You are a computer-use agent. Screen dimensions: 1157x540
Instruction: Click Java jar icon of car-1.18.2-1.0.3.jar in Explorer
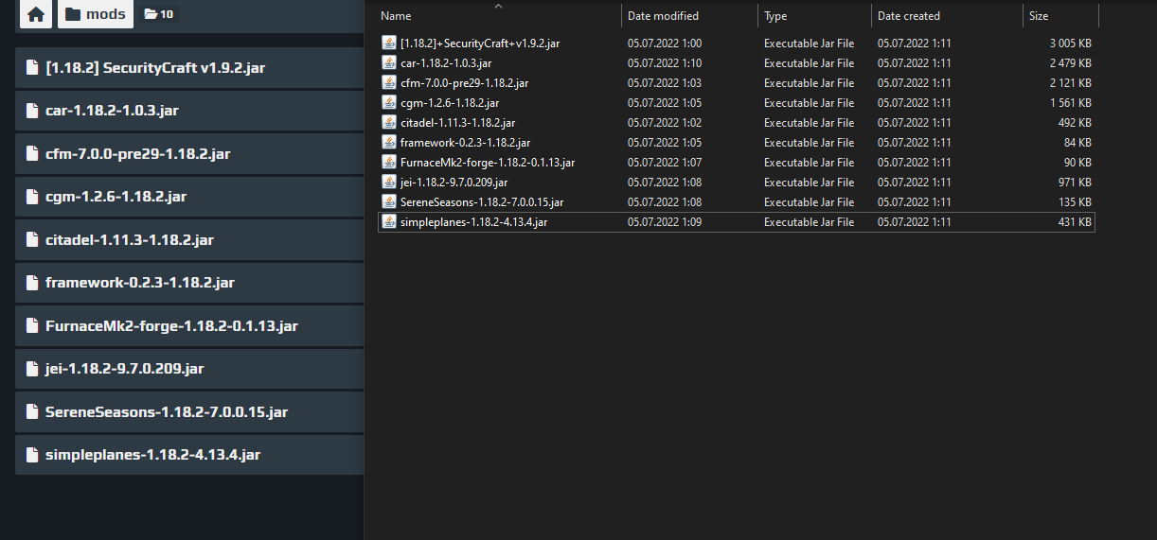tap(389, 62)
